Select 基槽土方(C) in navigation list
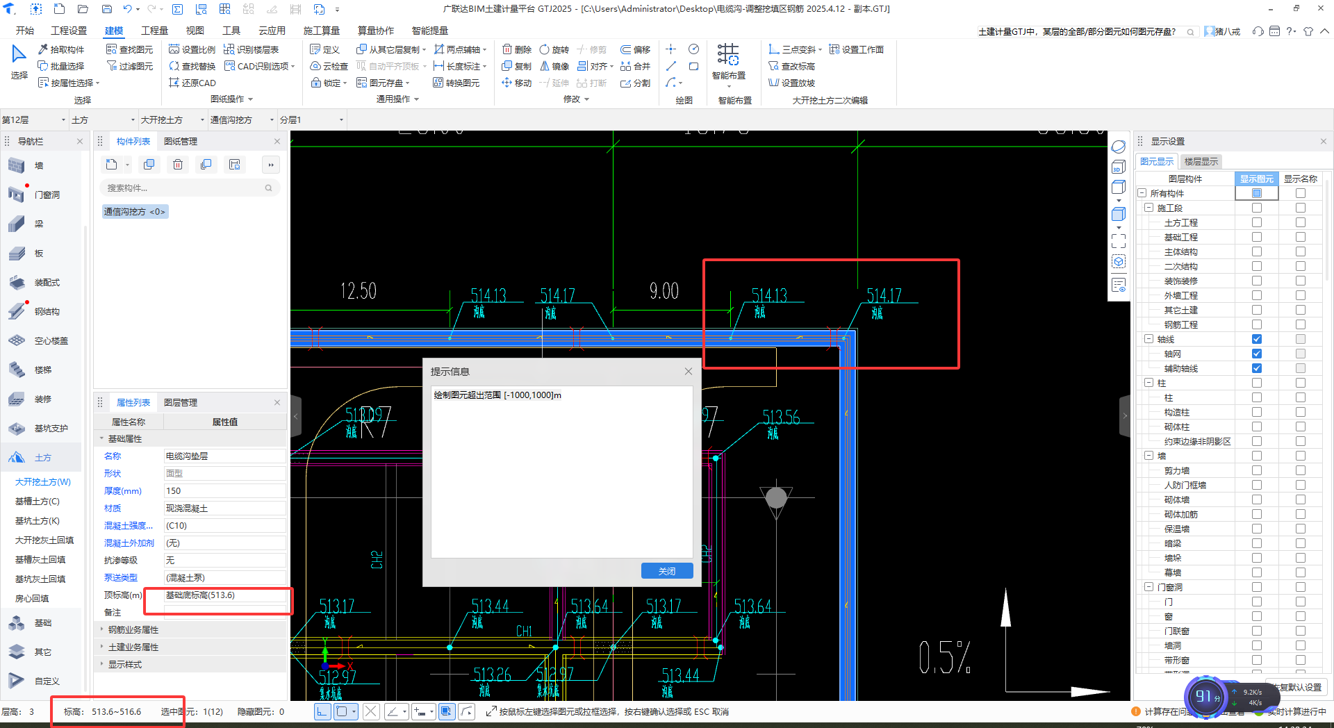This screenshot has width=1334, height=728. point(38,501)
